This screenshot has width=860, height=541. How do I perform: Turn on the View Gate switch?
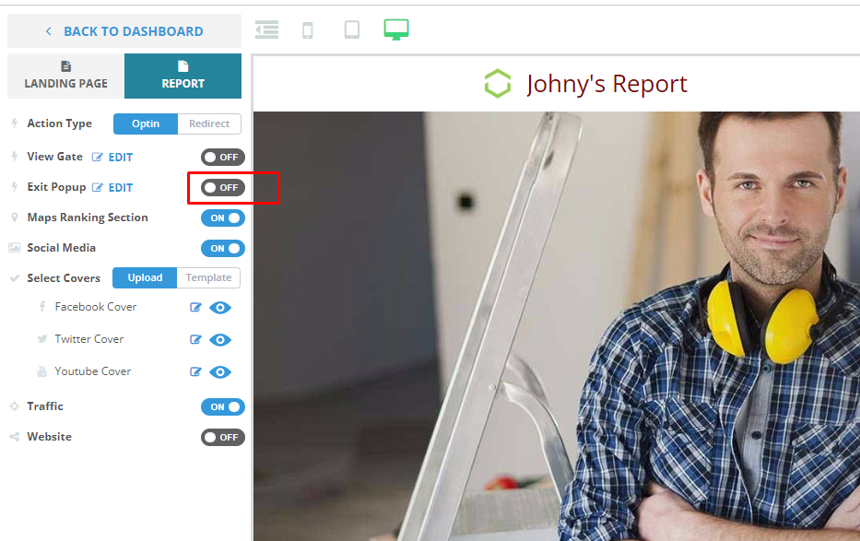click(x=223, y=158)
